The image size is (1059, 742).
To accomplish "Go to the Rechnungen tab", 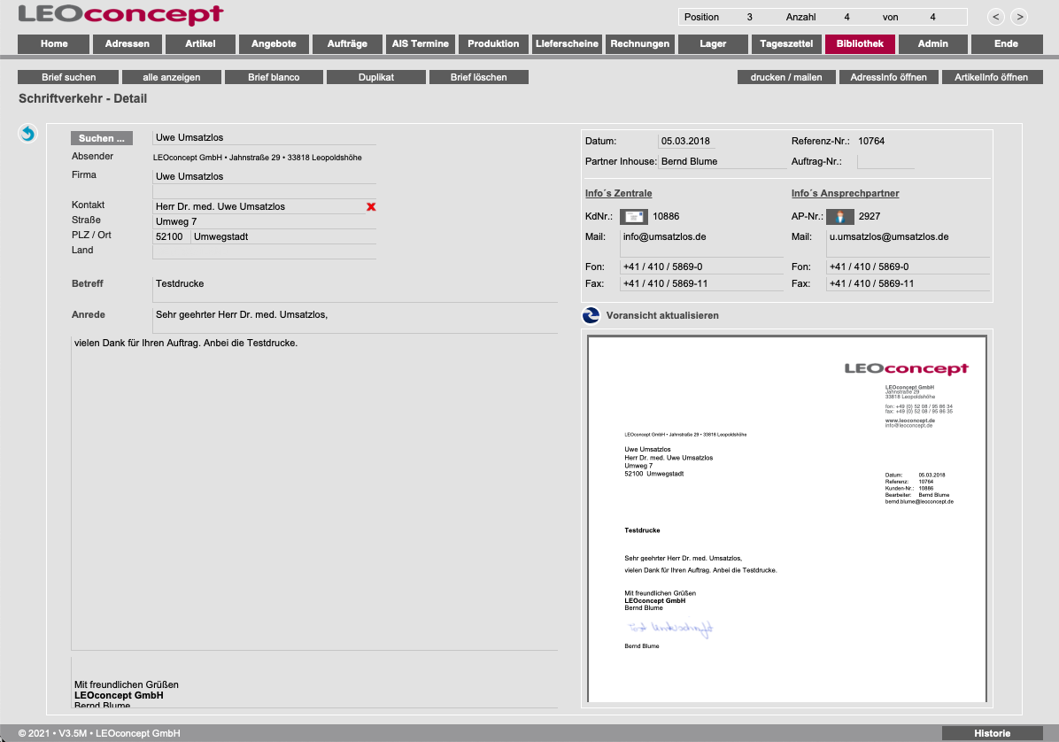I will (x=640, y=44).
